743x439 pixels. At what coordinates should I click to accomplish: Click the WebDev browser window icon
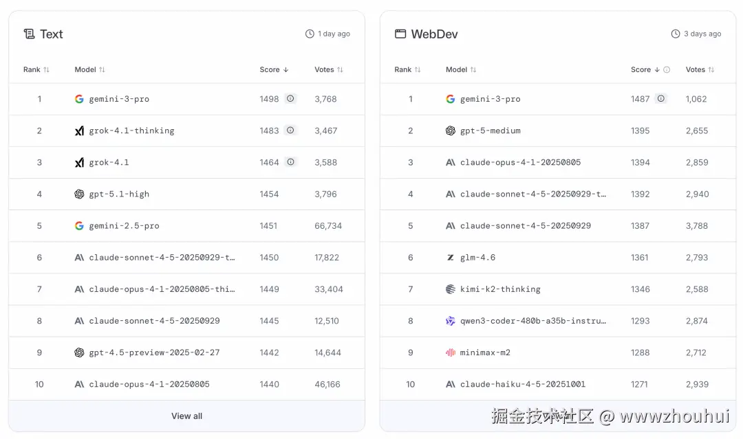click(x=400, y=34)
